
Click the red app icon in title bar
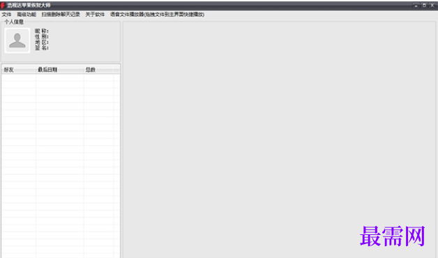pyautogui.click(x=3, y=6)
